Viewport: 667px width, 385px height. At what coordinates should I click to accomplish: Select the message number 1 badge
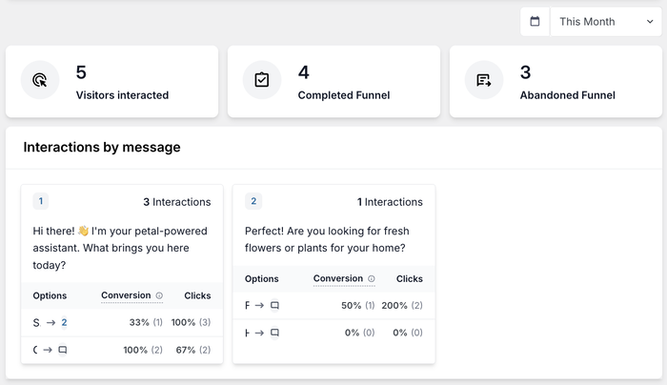click(x=41, y=201)
